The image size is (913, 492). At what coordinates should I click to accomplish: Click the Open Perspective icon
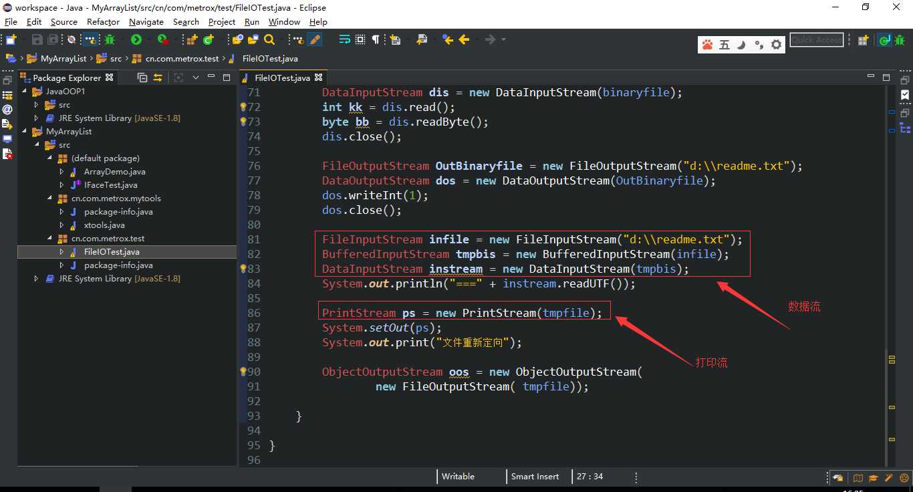863,41
